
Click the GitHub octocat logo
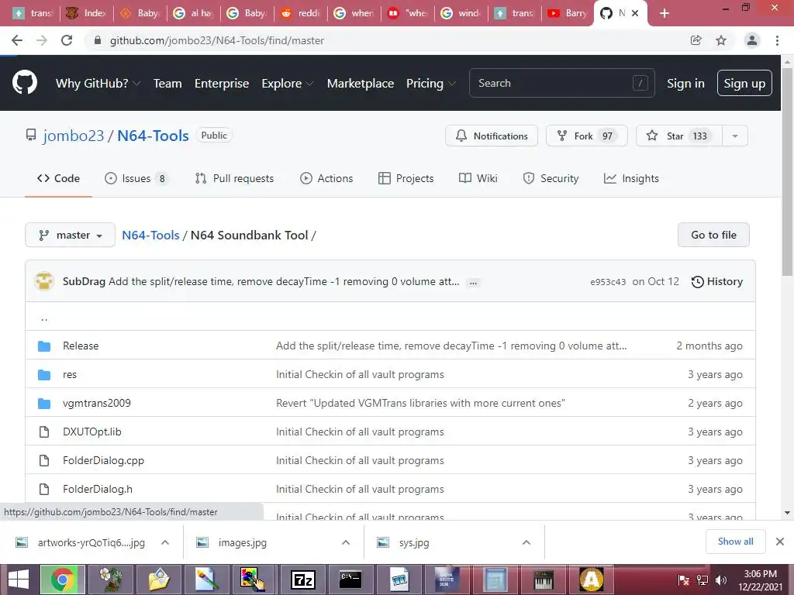click(x=25, y=83)
